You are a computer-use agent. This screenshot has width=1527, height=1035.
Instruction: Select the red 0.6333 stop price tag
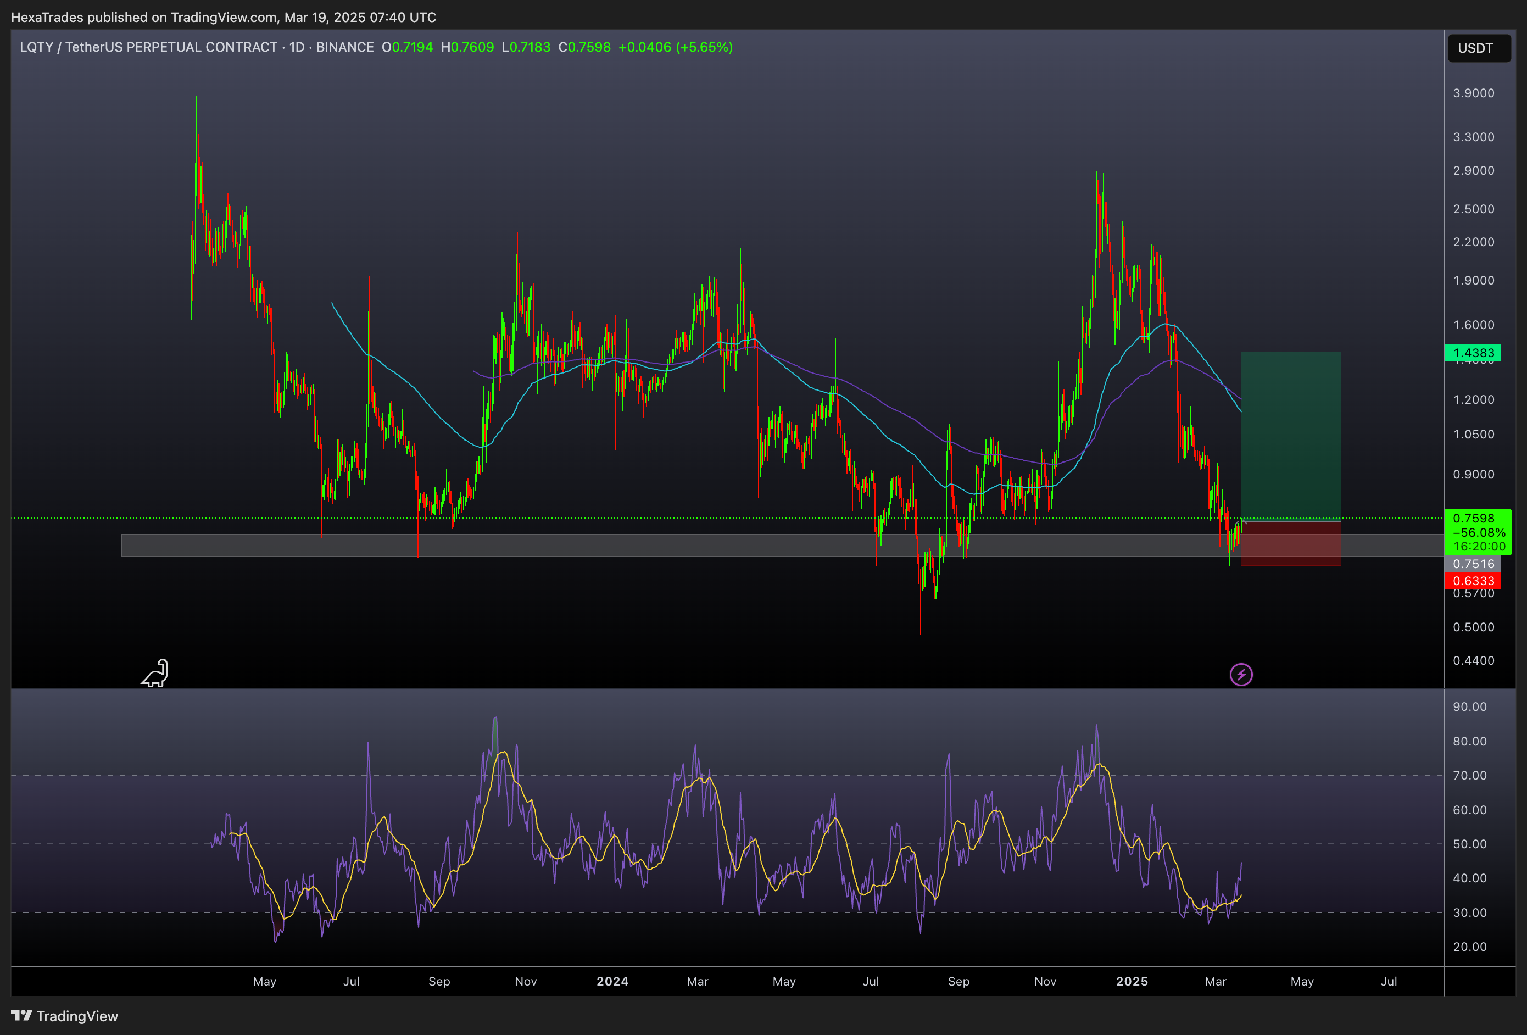[x=1473, y=581]
